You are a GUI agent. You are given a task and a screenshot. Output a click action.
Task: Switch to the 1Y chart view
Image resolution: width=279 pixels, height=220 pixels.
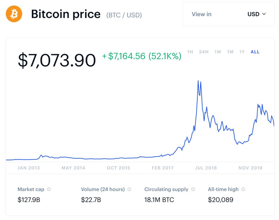[242, 52]
